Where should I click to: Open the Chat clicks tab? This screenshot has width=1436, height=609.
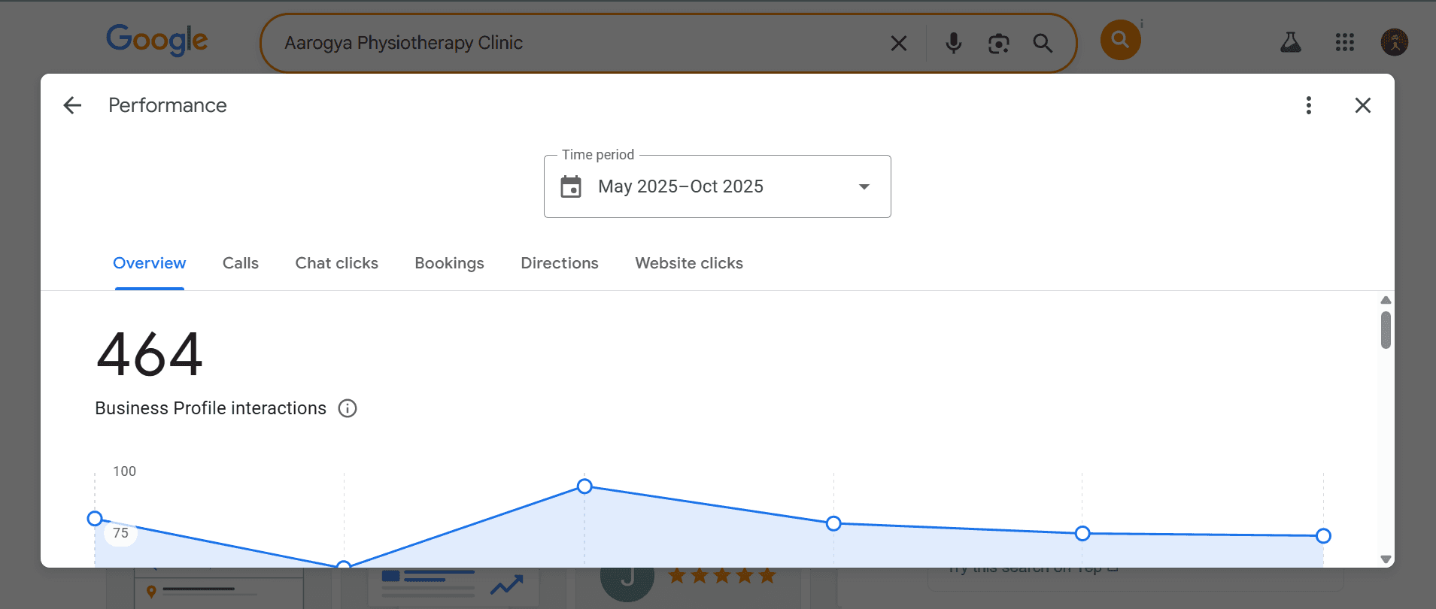pos(337,263)
